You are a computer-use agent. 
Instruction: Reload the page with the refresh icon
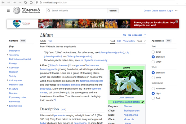tap(25, 2)
